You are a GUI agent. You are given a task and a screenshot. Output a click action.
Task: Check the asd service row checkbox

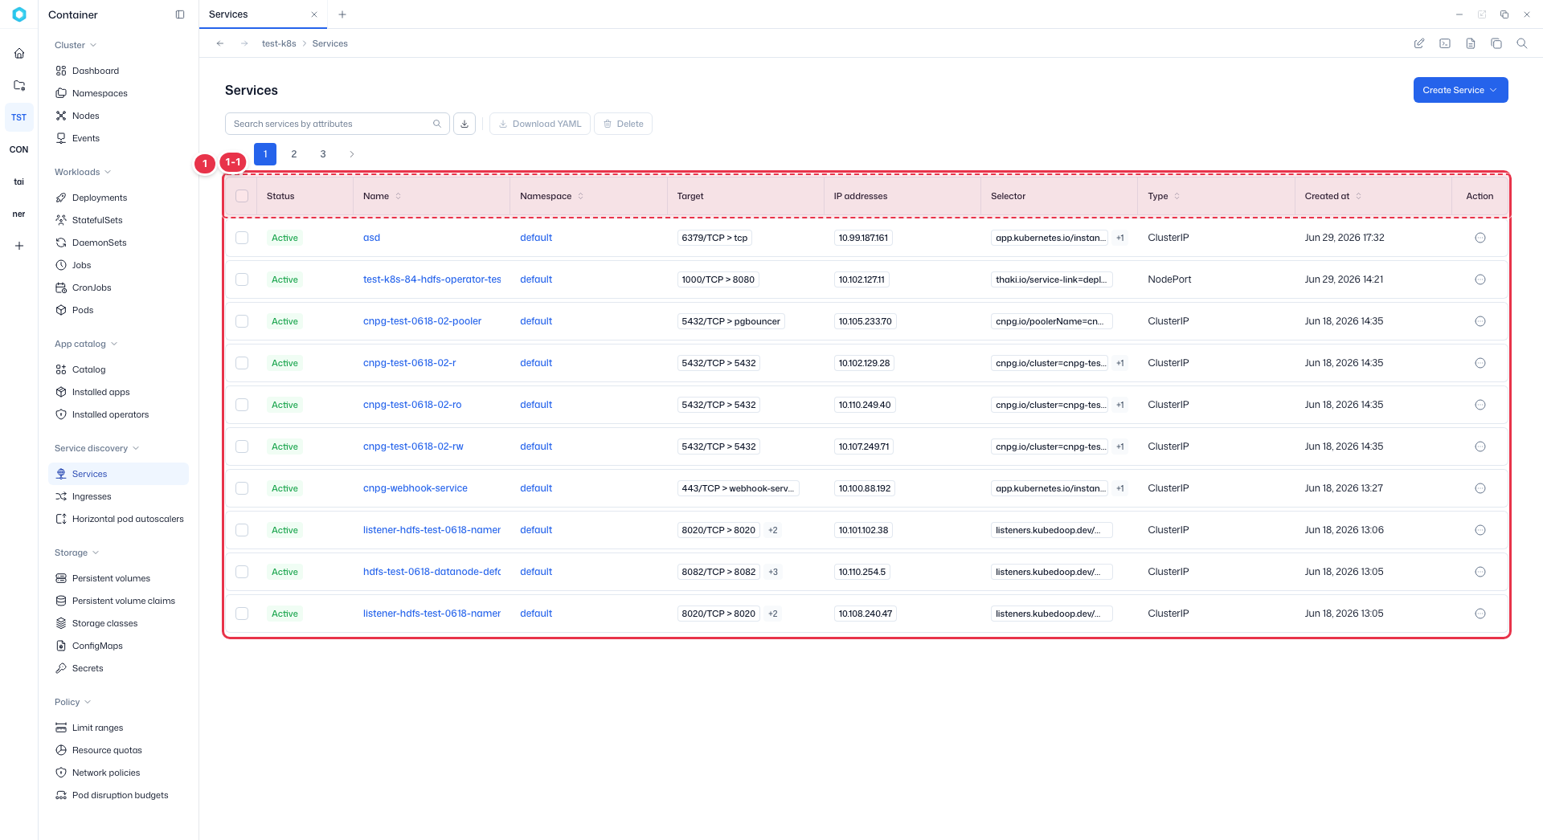click(242, 238)
